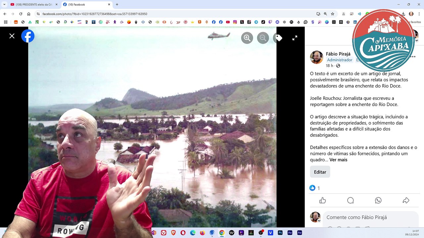Screen dimensions: 424x238
Task: Click install app icon in address bar
Action: [318, 14]
